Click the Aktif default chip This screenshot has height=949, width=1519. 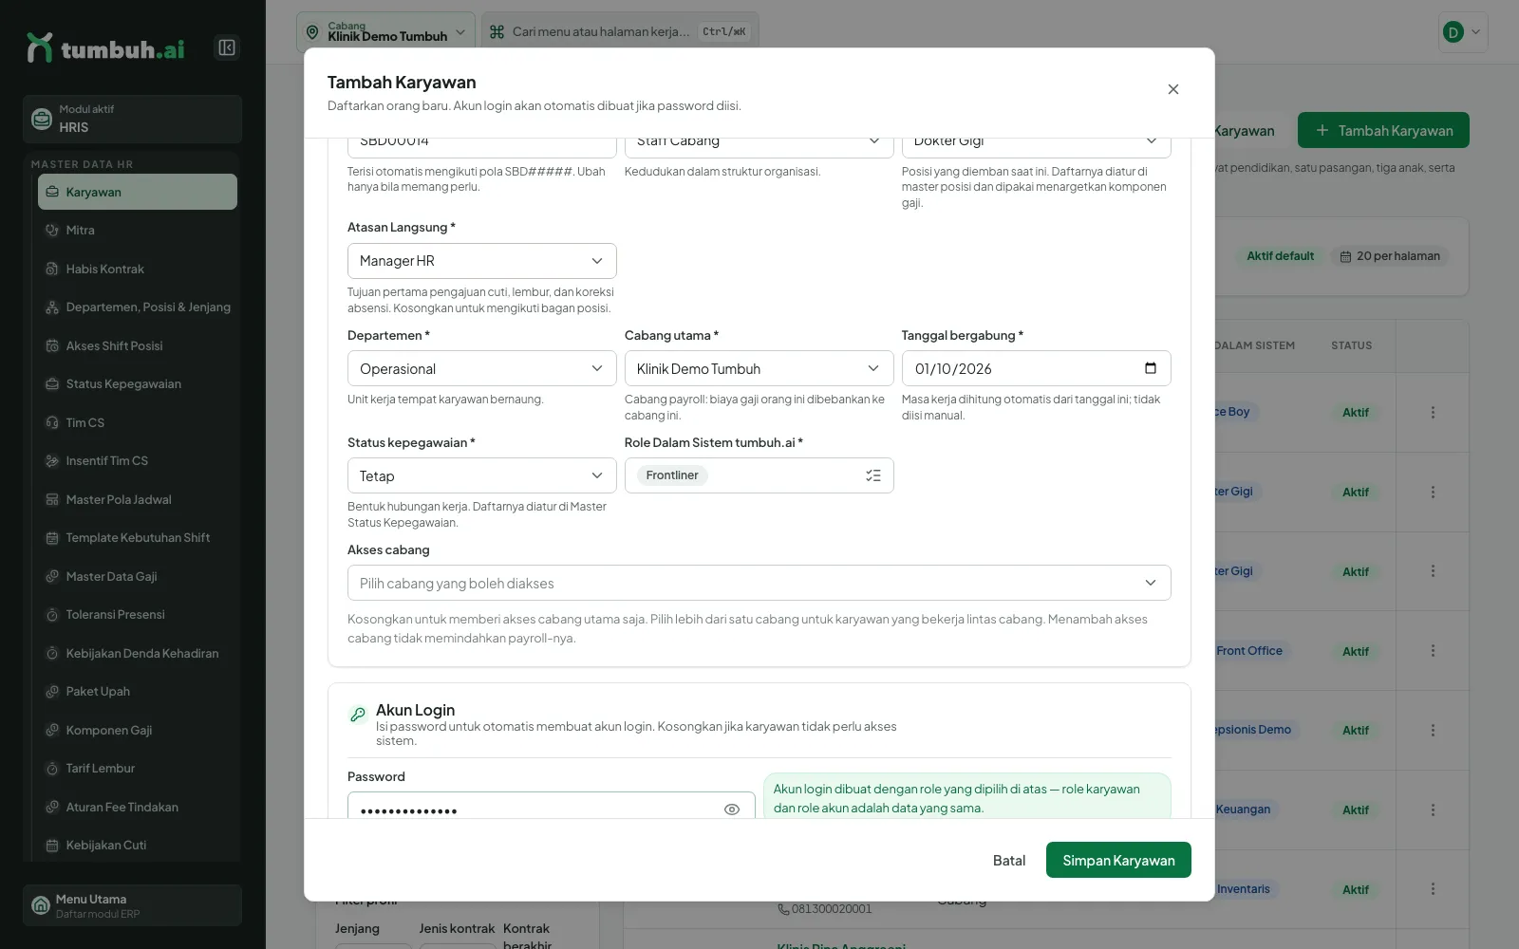pos(1281,256)
